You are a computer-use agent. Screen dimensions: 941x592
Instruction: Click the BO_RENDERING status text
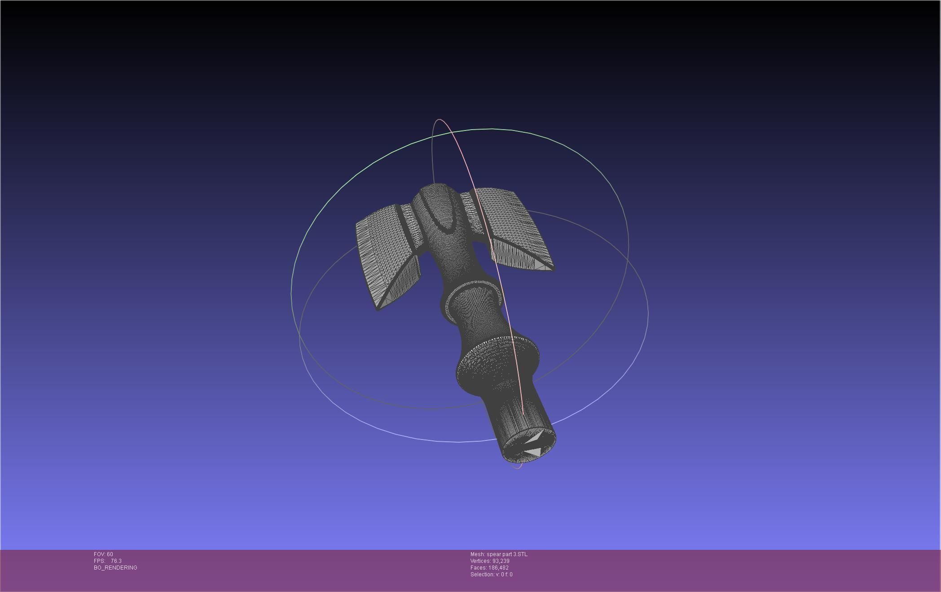(x=115, y=568)
